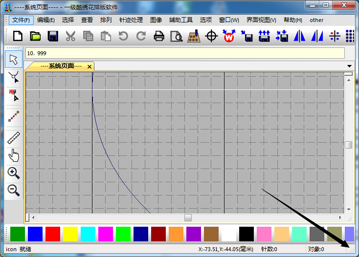Open the 选项 menu
The image size is (359, 257).
coord(205,20)
